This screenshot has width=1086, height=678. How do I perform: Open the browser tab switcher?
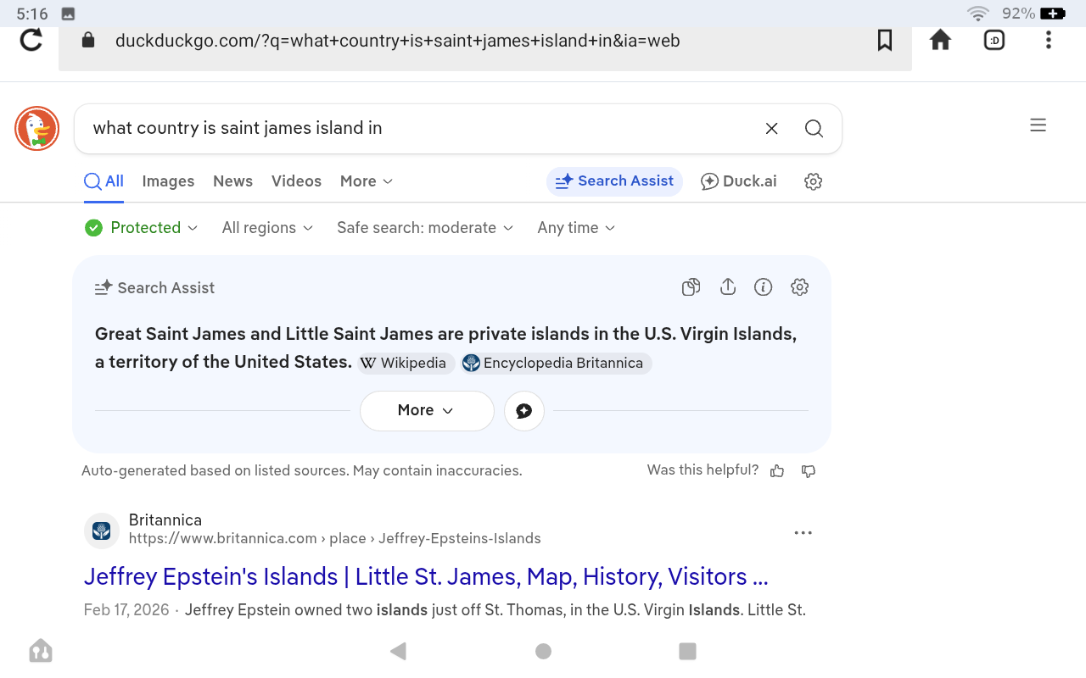994,40
